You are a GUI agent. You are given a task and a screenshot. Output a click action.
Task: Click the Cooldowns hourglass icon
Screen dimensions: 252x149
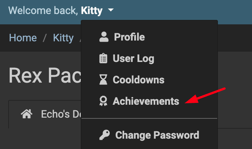pos(103,80)
